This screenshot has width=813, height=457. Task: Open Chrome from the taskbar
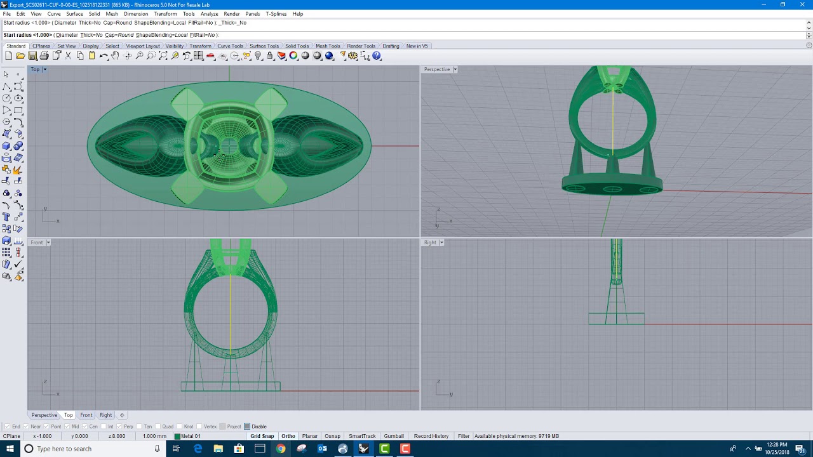281,449
